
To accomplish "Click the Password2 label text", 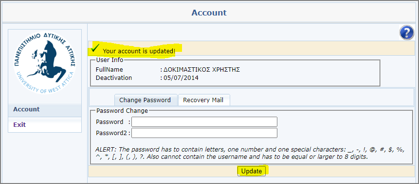I will [111, 133].
